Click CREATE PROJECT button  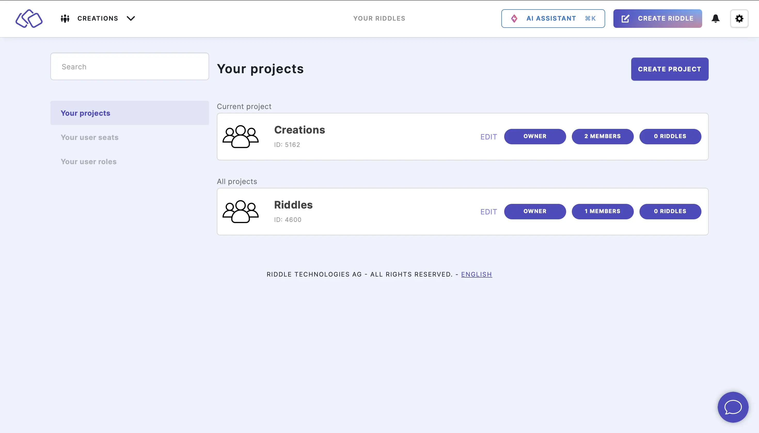tap(669, 69)
